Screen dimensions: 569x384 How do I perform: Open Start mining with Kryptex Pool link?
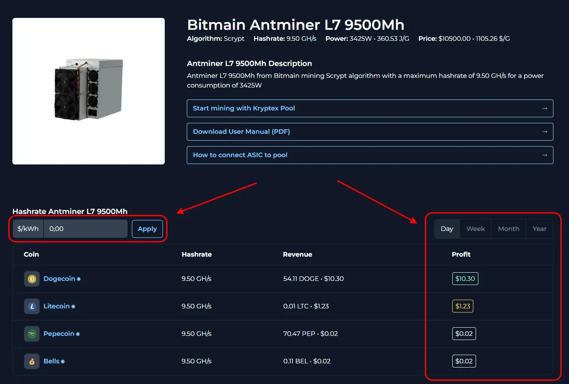click(244, 109)
